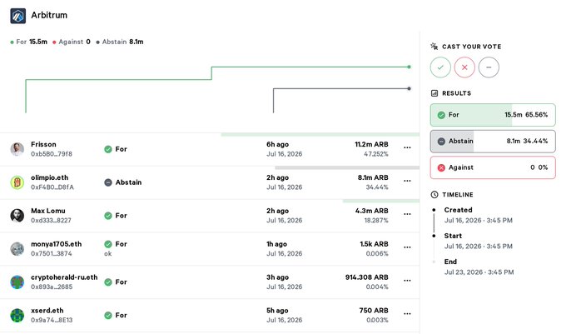Click the 4.3m ARB voting power
This screenshot has height=334, width=566.
click(372, 211)
